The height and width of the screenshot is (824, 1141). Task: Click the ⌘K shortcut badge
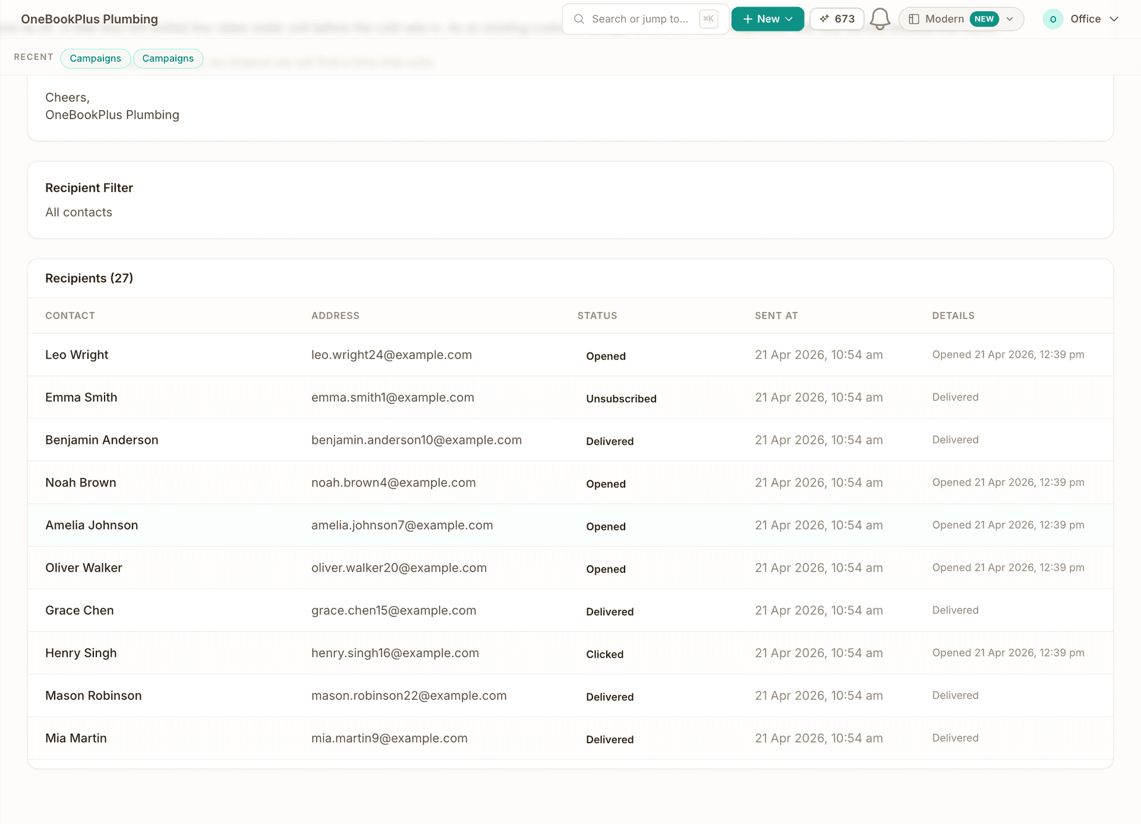coord(708,19)
